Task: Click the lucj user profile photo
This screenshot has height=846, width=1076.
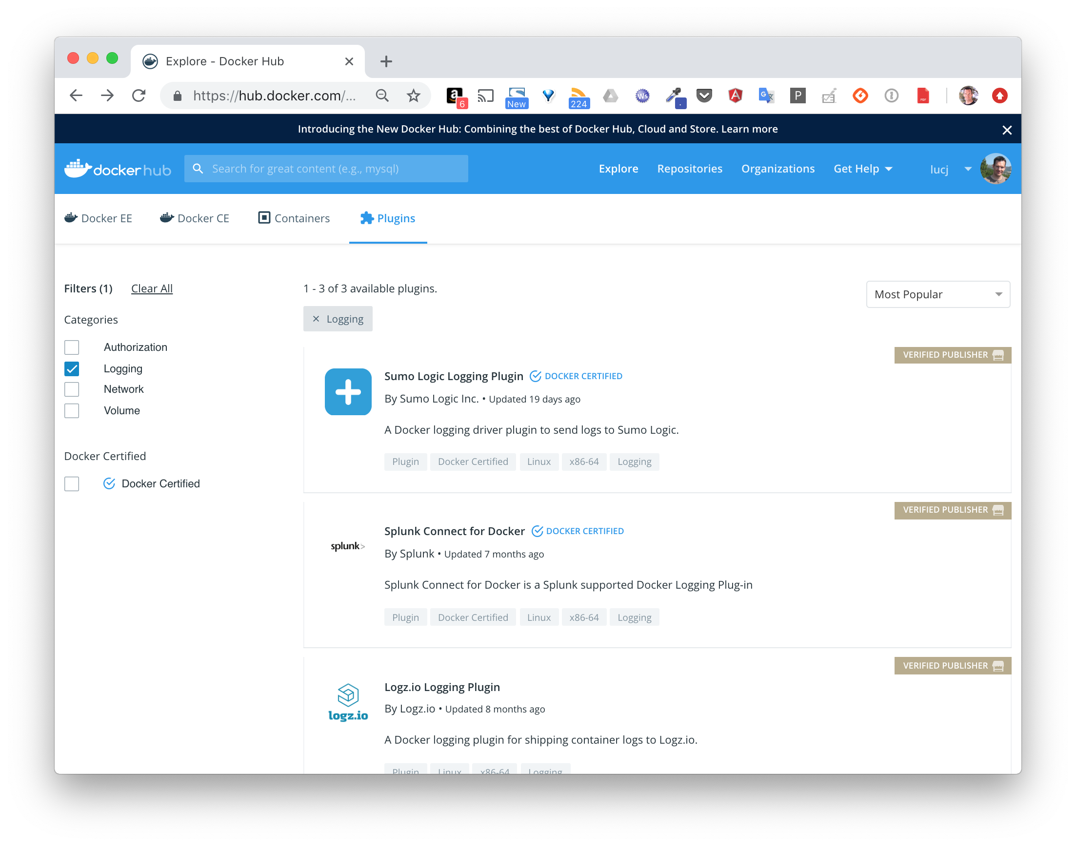Action: point(995,169)
